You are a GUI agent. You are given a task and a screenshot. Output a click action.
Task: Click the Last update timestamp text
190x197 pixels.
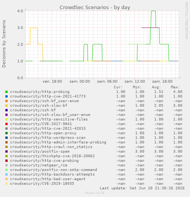(142, 188)
